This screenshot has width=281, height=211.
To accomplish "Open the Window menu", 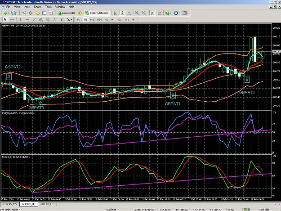I will [60, 7].
